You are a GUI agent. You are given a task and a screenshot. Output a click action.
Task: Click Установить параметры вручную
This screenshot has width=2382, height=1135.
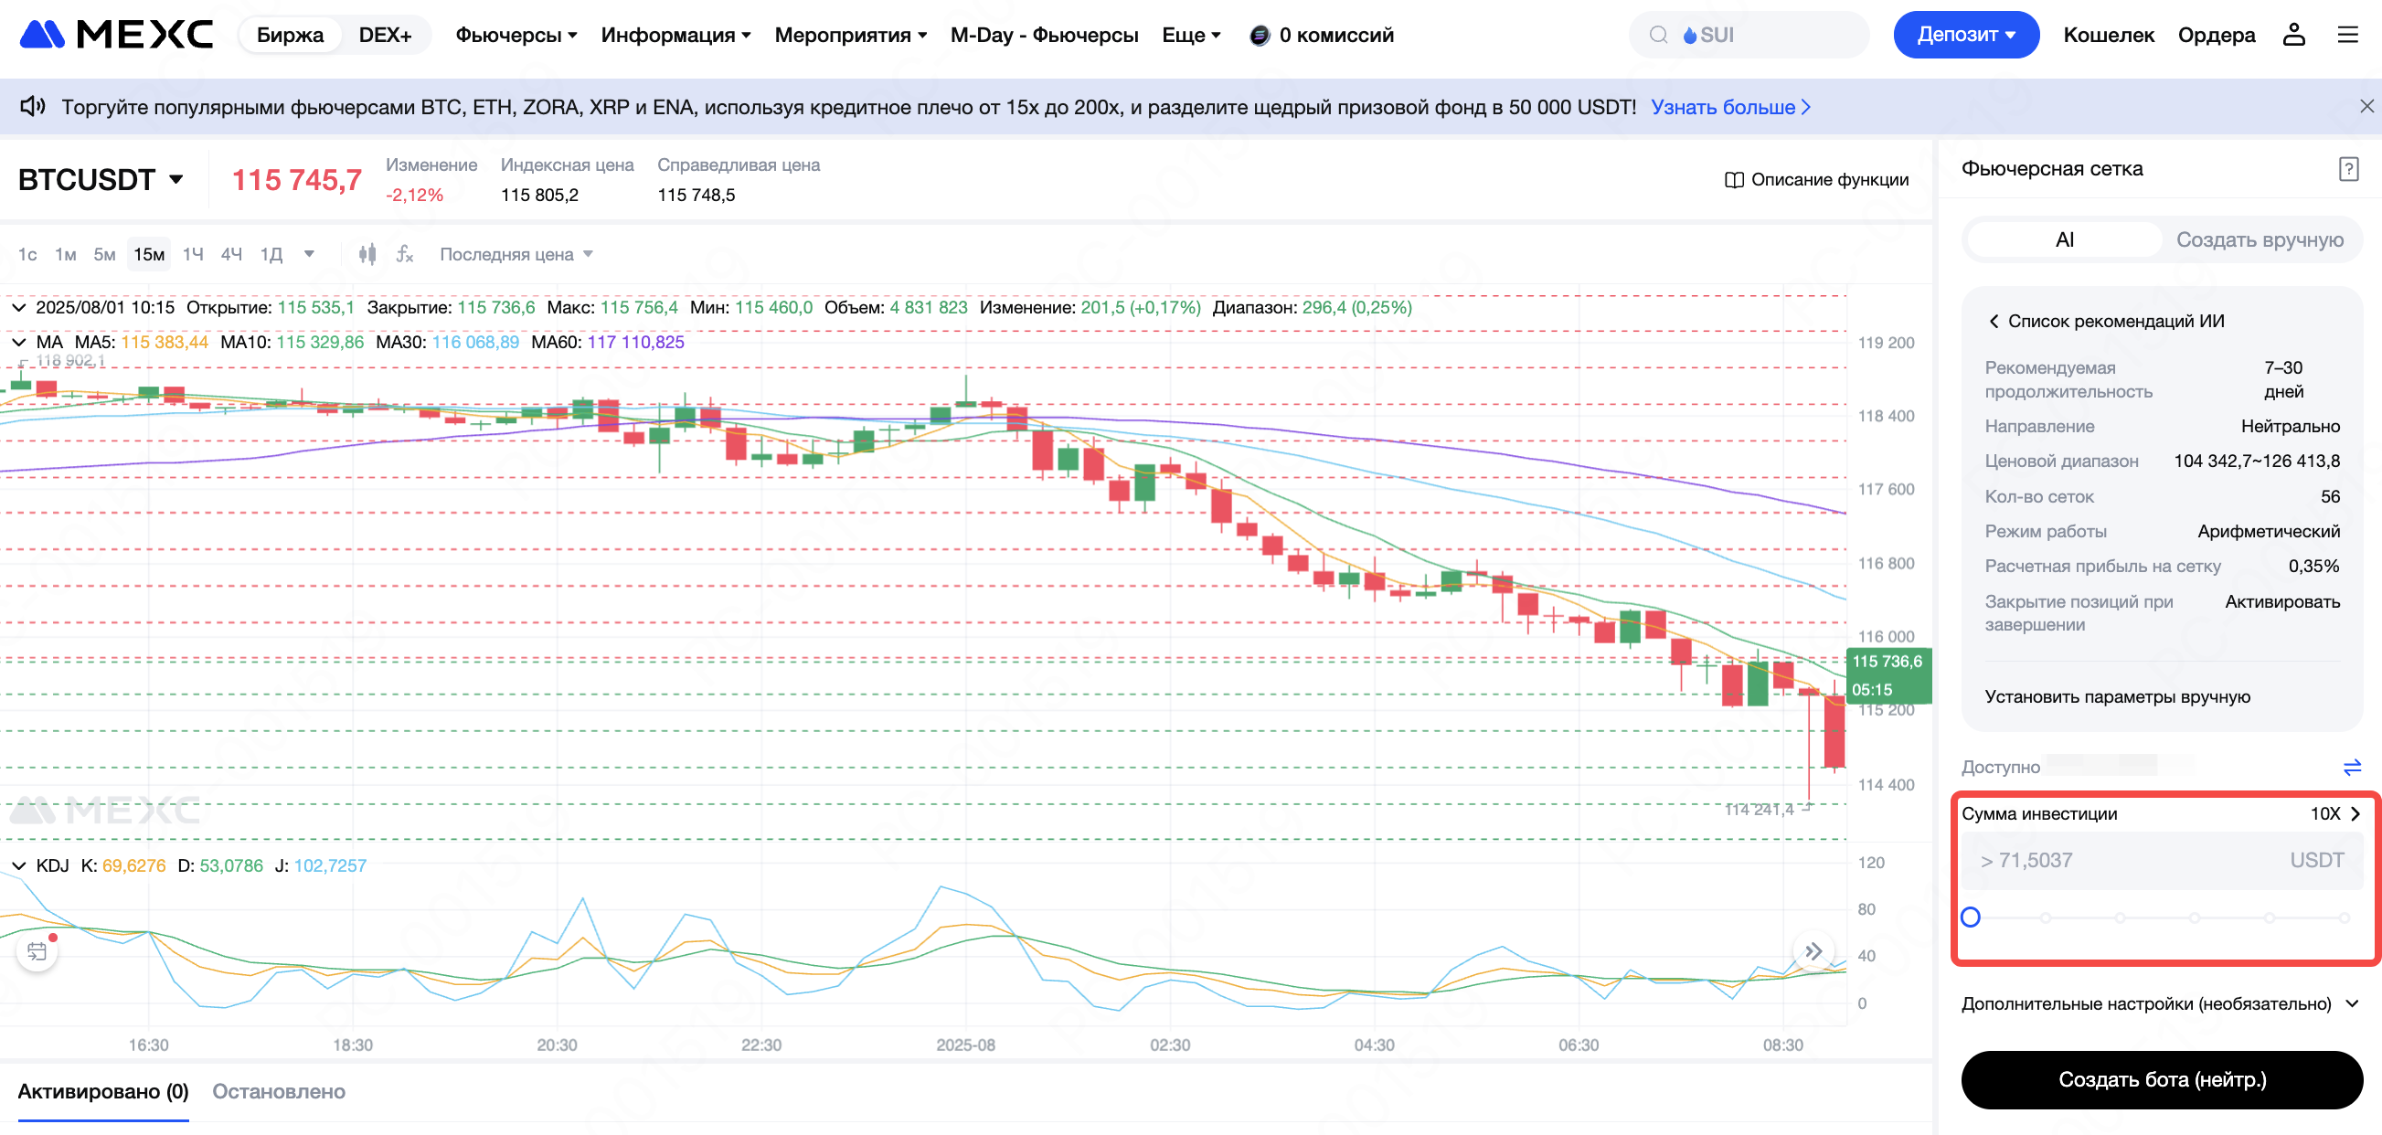click(2117, 697)
